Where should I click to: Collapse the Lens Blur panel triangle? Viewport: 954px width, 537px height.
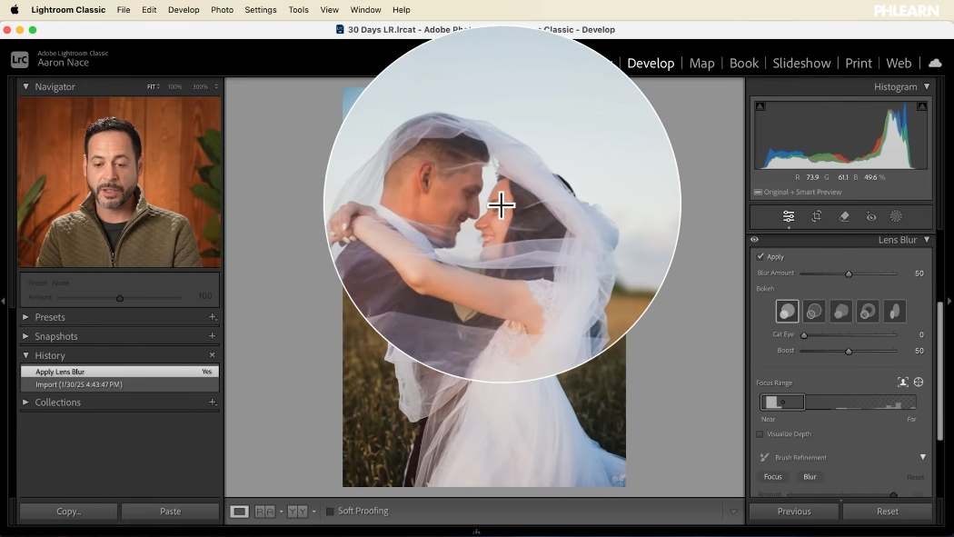click(927, 240)
